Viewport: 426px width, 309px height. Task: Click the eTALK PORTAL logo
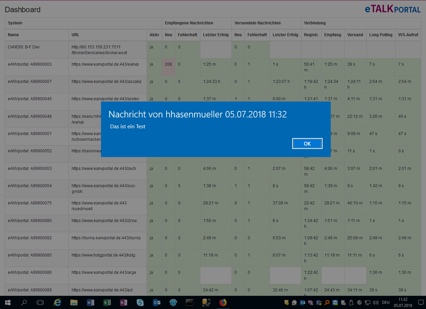[x=393, y=9]
